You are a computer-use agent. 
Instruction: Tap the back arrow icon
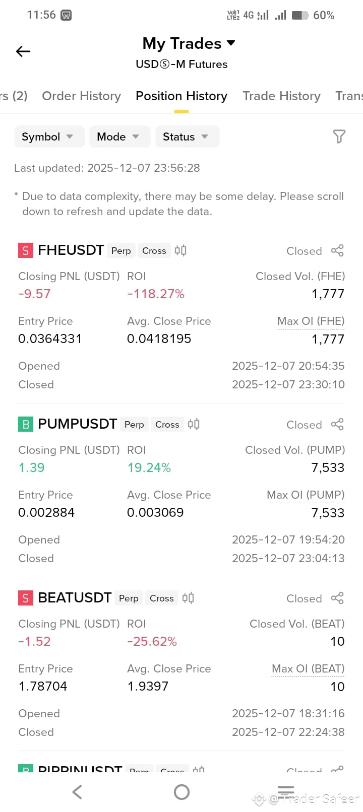tap(23, 51)
